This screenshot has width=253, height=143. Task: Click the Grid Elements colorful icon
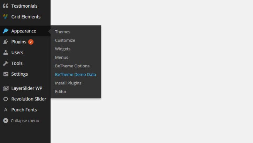coord(6,17)
